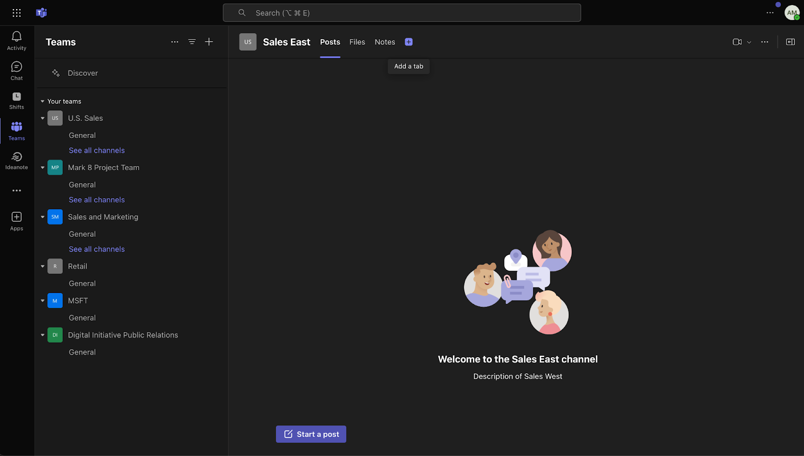
Task: Click the Discover sparkle icon
Action: click(56, 73)
